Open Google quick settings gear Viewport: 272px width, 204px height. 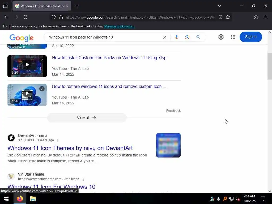pos(221,37)
